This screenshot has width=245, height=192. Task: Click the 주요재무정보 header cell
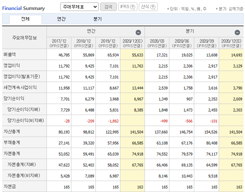tap(24, 38)
